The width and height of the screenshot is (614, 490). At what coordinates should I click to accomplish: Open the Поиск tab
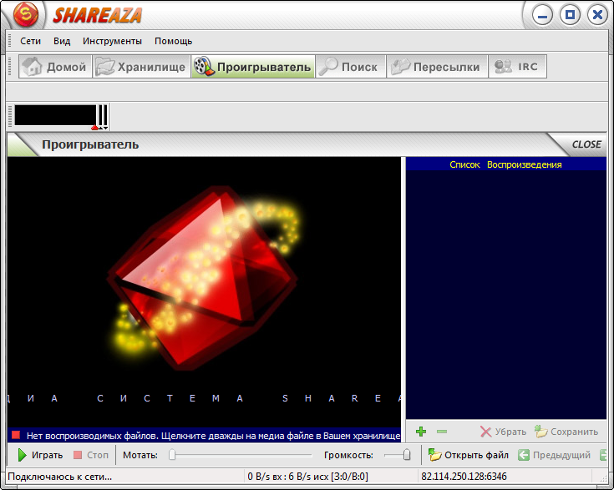click(x=351, y=67)
